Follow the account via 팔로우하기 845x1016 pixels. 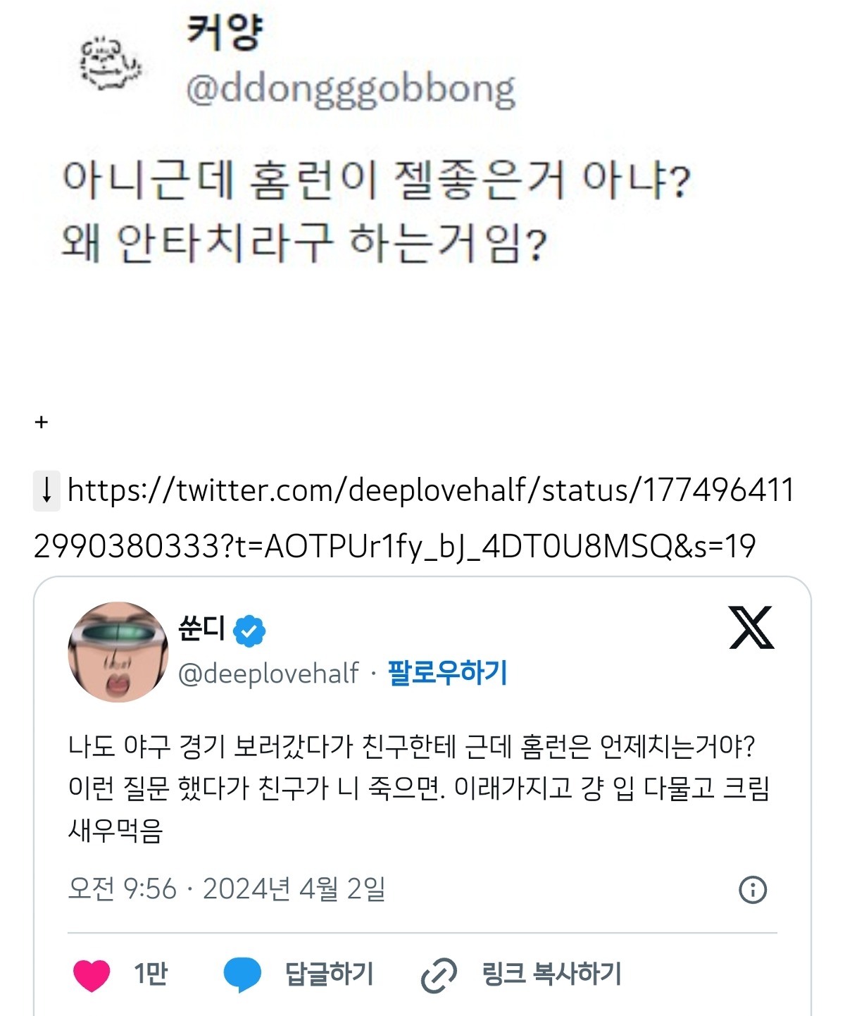[x=448, y=673]
